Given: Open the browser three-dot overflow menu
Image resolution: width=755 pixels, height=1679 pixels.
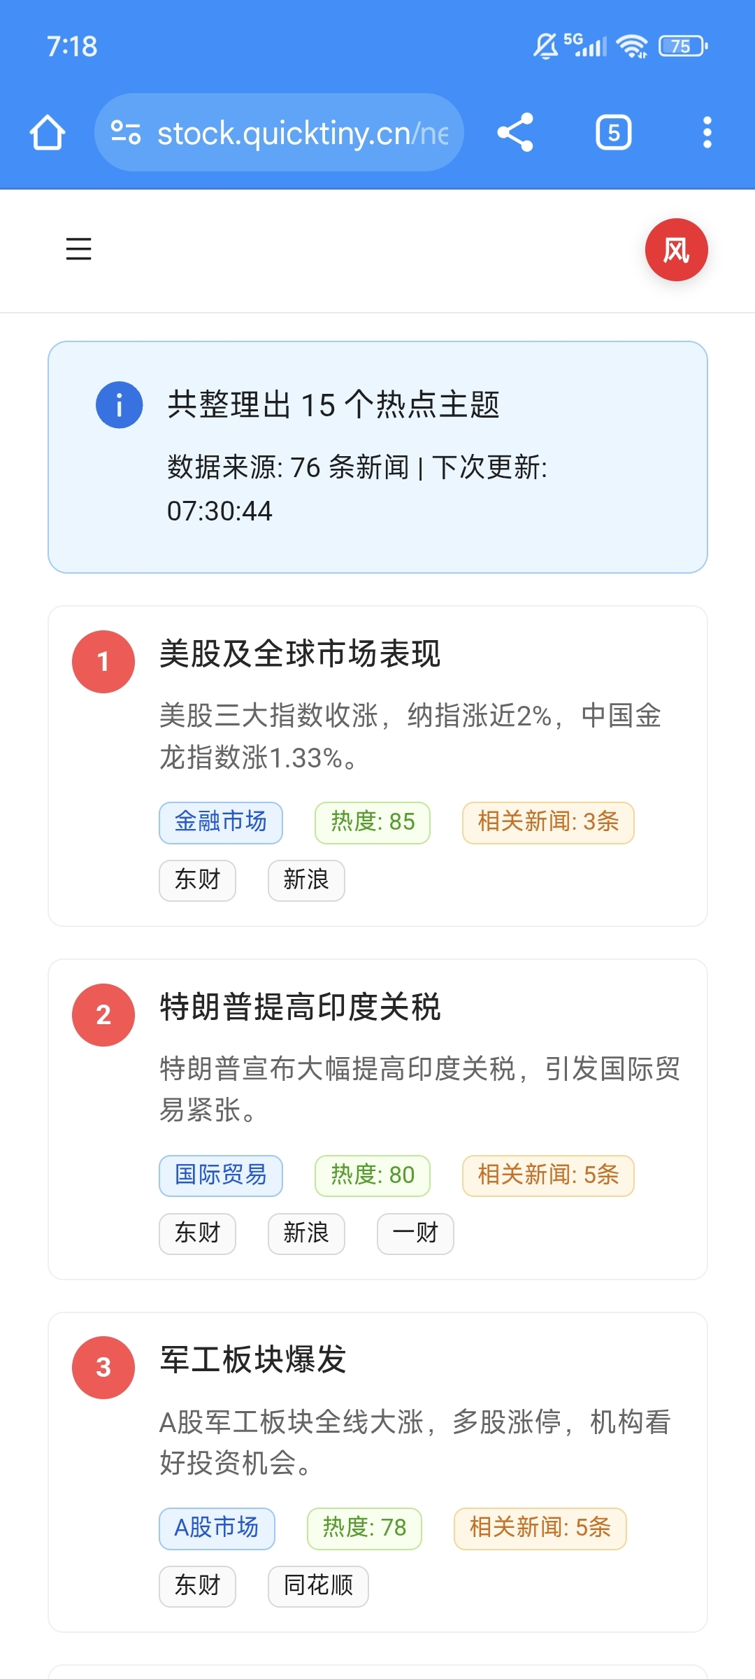Looking at the screenshot, I should pyautogui.click(x=707, y=132).
